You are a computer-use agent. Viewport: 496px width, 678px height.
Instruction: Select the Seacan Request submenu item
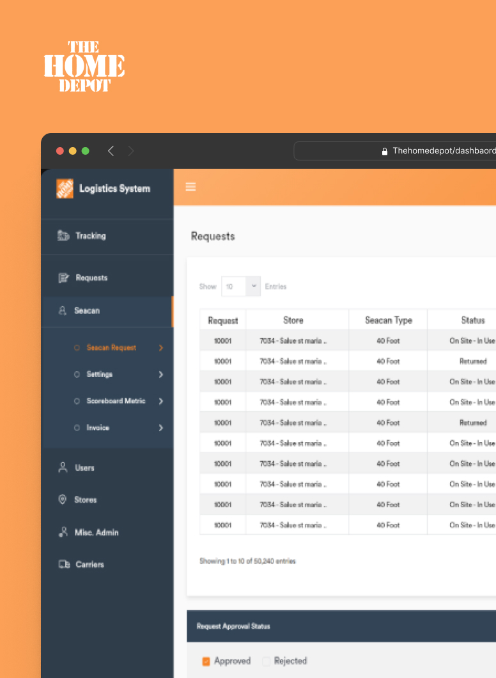click(111, 348)
